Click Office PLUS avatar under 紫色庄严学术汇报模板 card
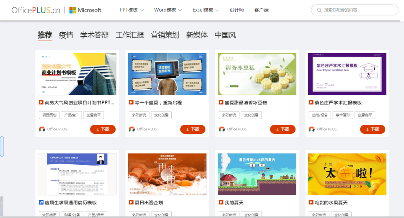The width and height of the screenshot is (404, 218). tap(312, 129)
